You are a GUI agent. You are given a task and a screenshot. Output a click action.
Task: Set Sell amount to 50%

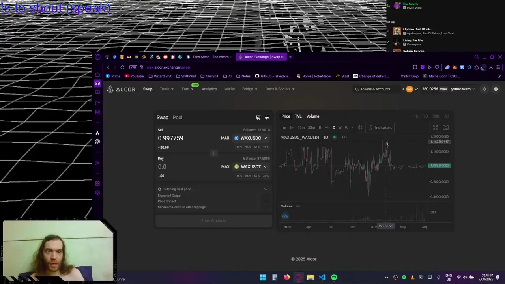[x=257, y=147]
